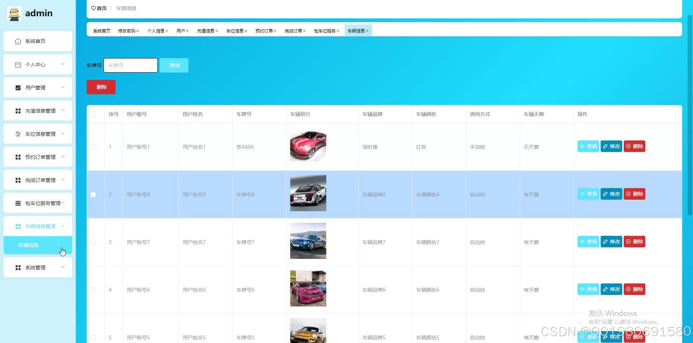This screenshot has height=343, width=693.
Task: Click the chart icon beside 用户管理
Action: 18,88
